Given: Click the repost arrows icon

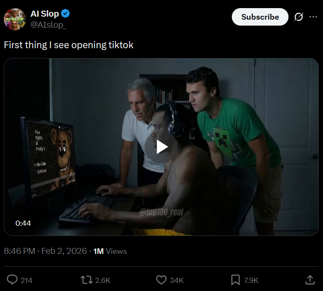Looking at the screenshot, I should click(x=87, y=280).
